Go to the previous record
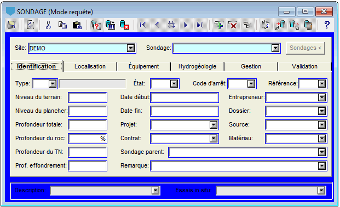This screenshot has width=340, height=207. (x=157, y=25)
